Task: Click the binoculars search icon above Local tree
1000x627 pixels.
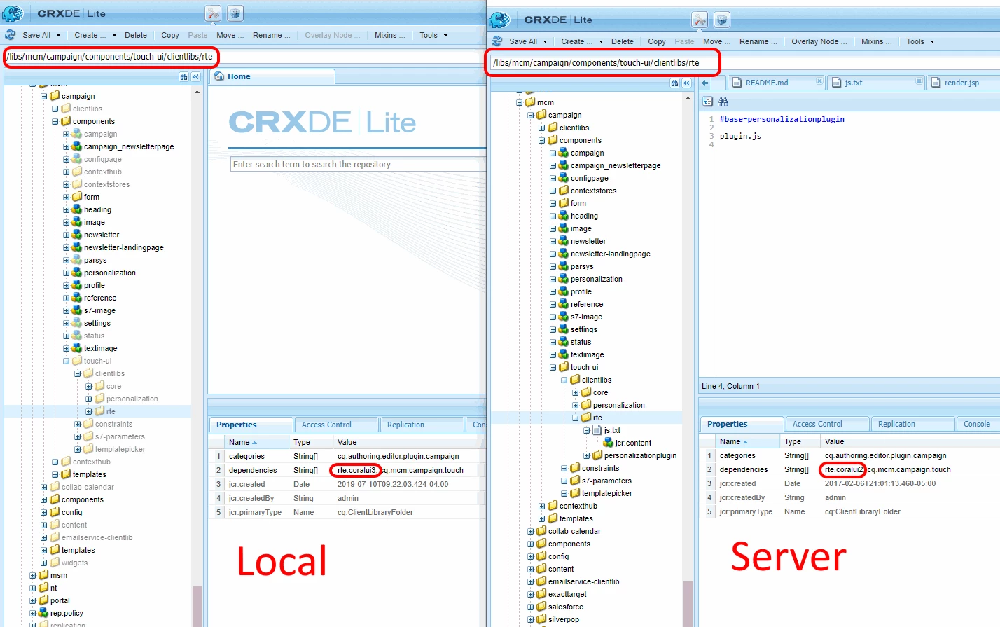Action: point(184,76)
